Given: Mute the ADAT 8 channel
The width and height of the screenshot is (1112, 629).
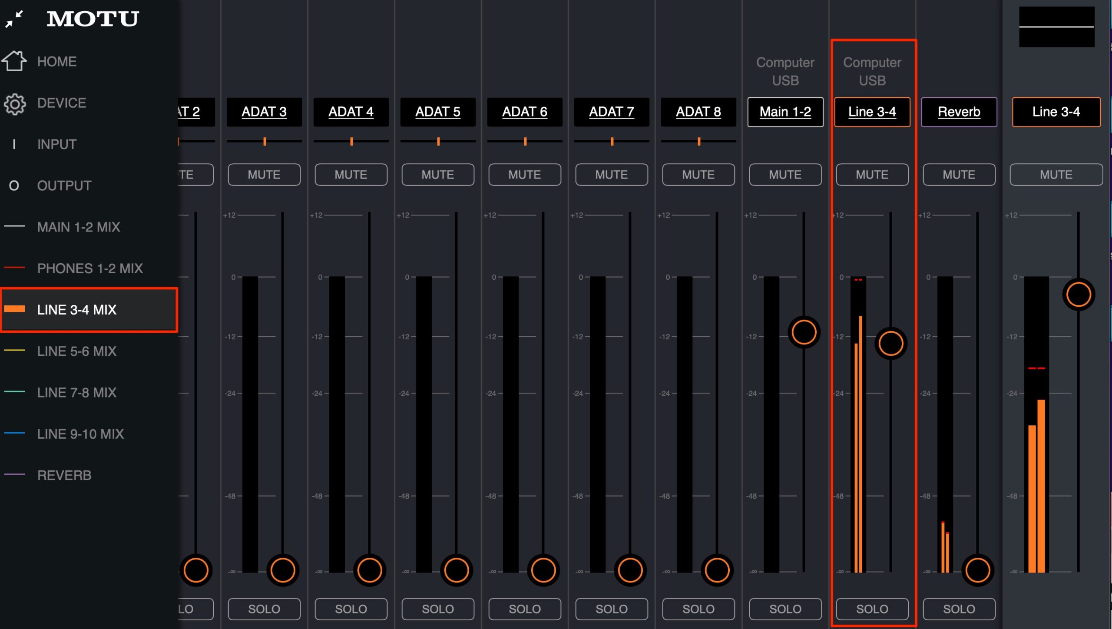Looking at the screenshot, I should tap(698, 175).
